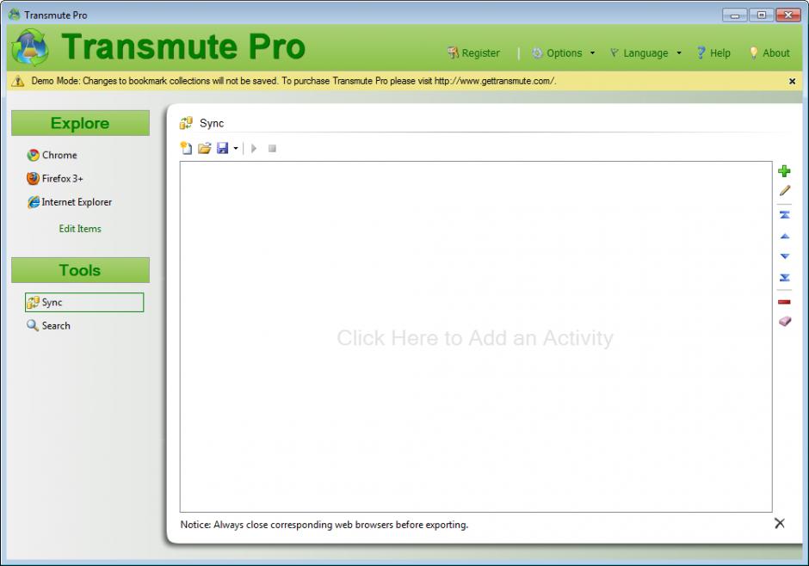809x566 pixels.
Task: Stop the sync with stop button
Action: tap(273, 149)
